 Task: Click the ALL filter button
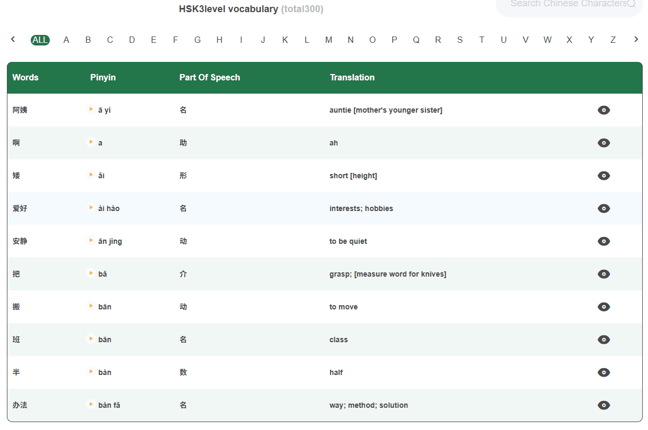(40, 39)
